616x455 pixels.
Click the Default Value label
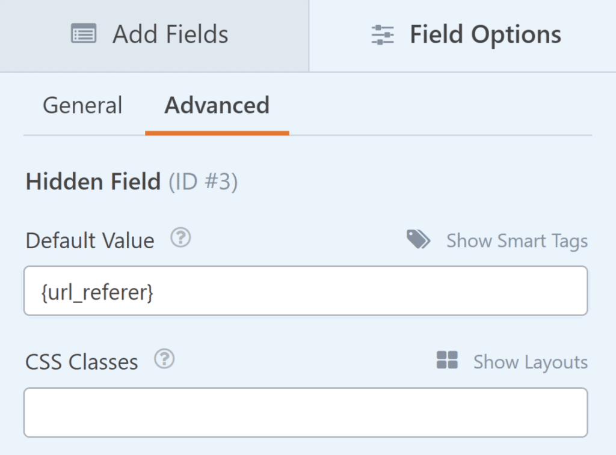pyautogui.click(x=89, y=240)
